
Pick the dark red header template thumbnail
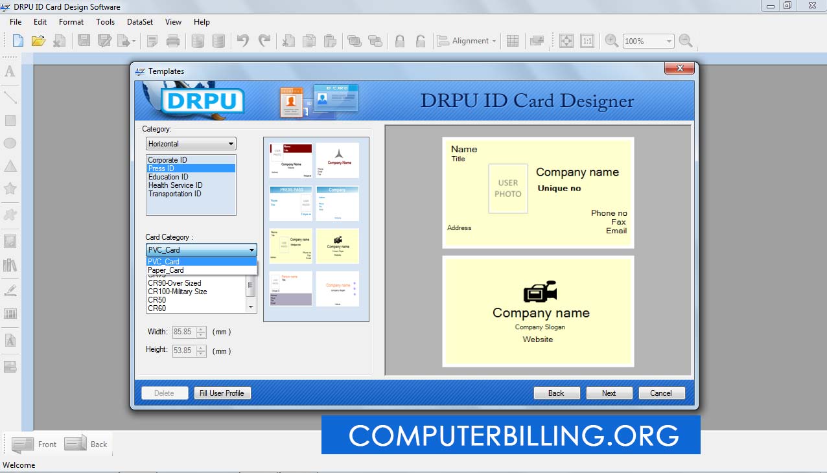291,161
